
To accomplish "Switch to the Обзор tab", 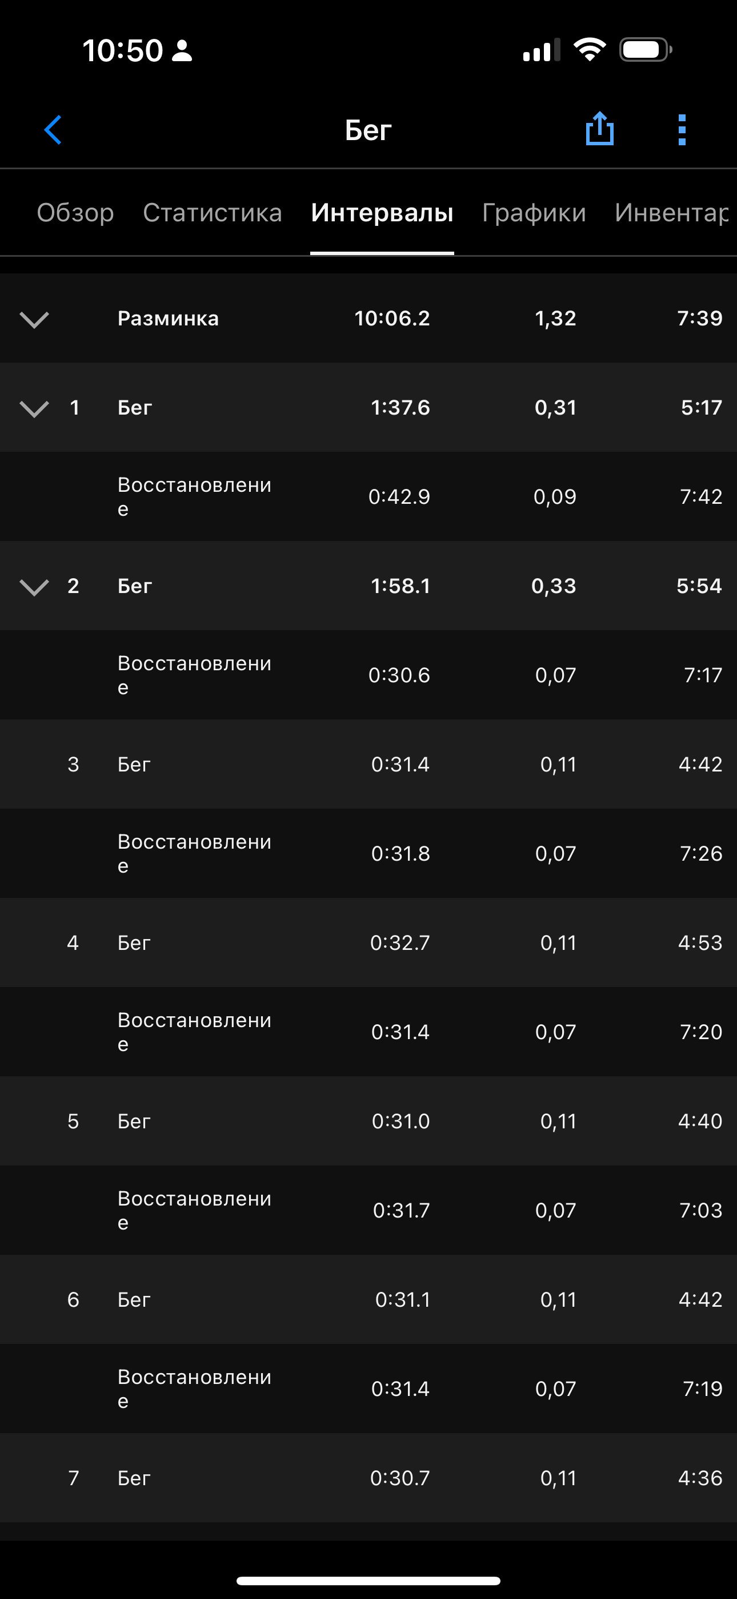I will coord(75,212).
